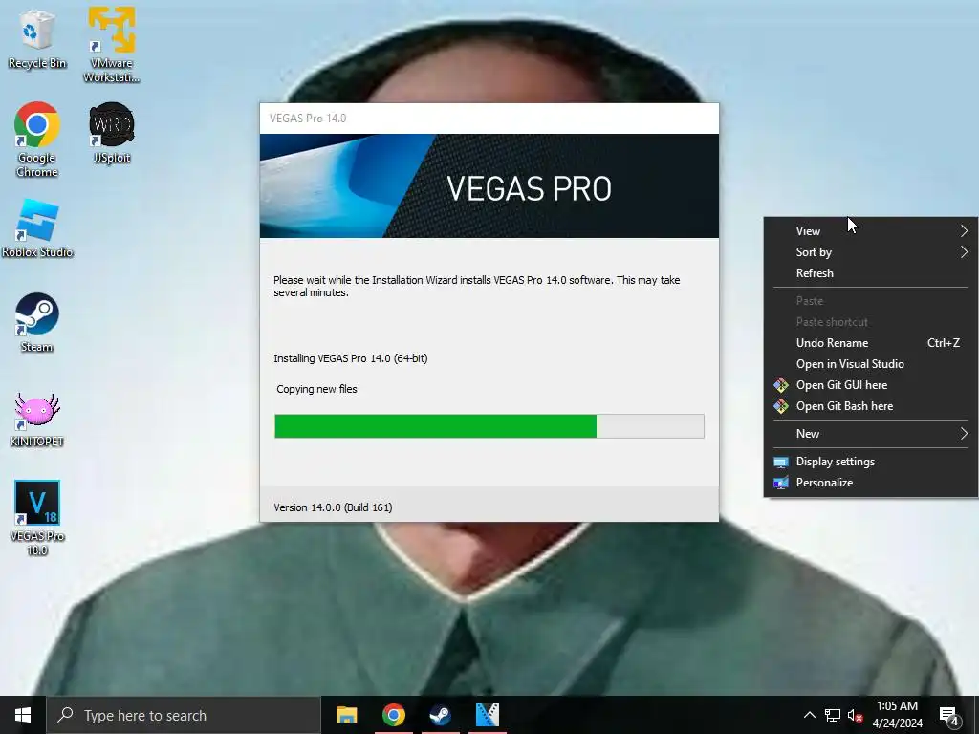Click the 'Installing VEGAS Pro 14.0 (64-bit)' text
The width and height of the screenshot is (979, 734).
pos(350,358)
